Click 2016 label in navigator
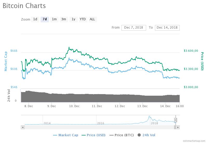208x143 pixels. tap(101, 123)
